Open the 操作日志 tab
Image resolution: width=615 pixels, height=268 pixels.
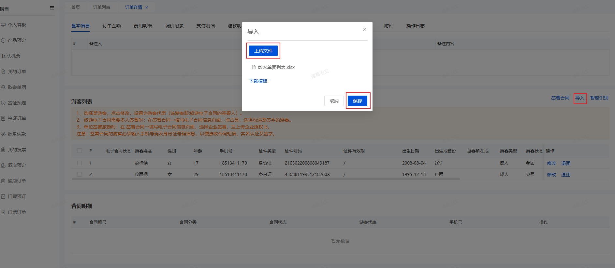[415, 26]
